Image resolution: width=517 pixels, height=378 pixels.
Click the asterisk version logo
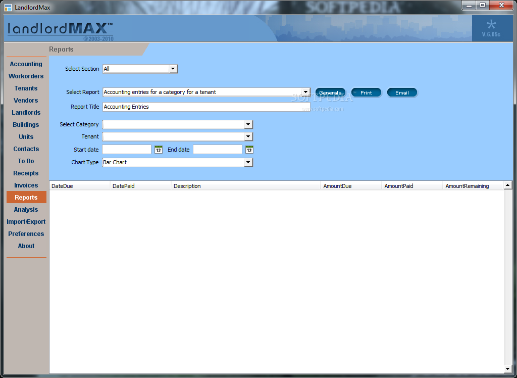tap(491, 25)
